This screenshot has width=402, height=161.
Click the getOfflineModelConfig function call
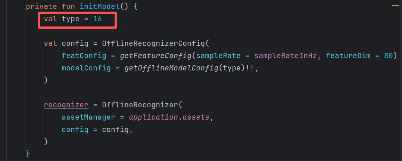pyautogui.click(x=171, y=68)
